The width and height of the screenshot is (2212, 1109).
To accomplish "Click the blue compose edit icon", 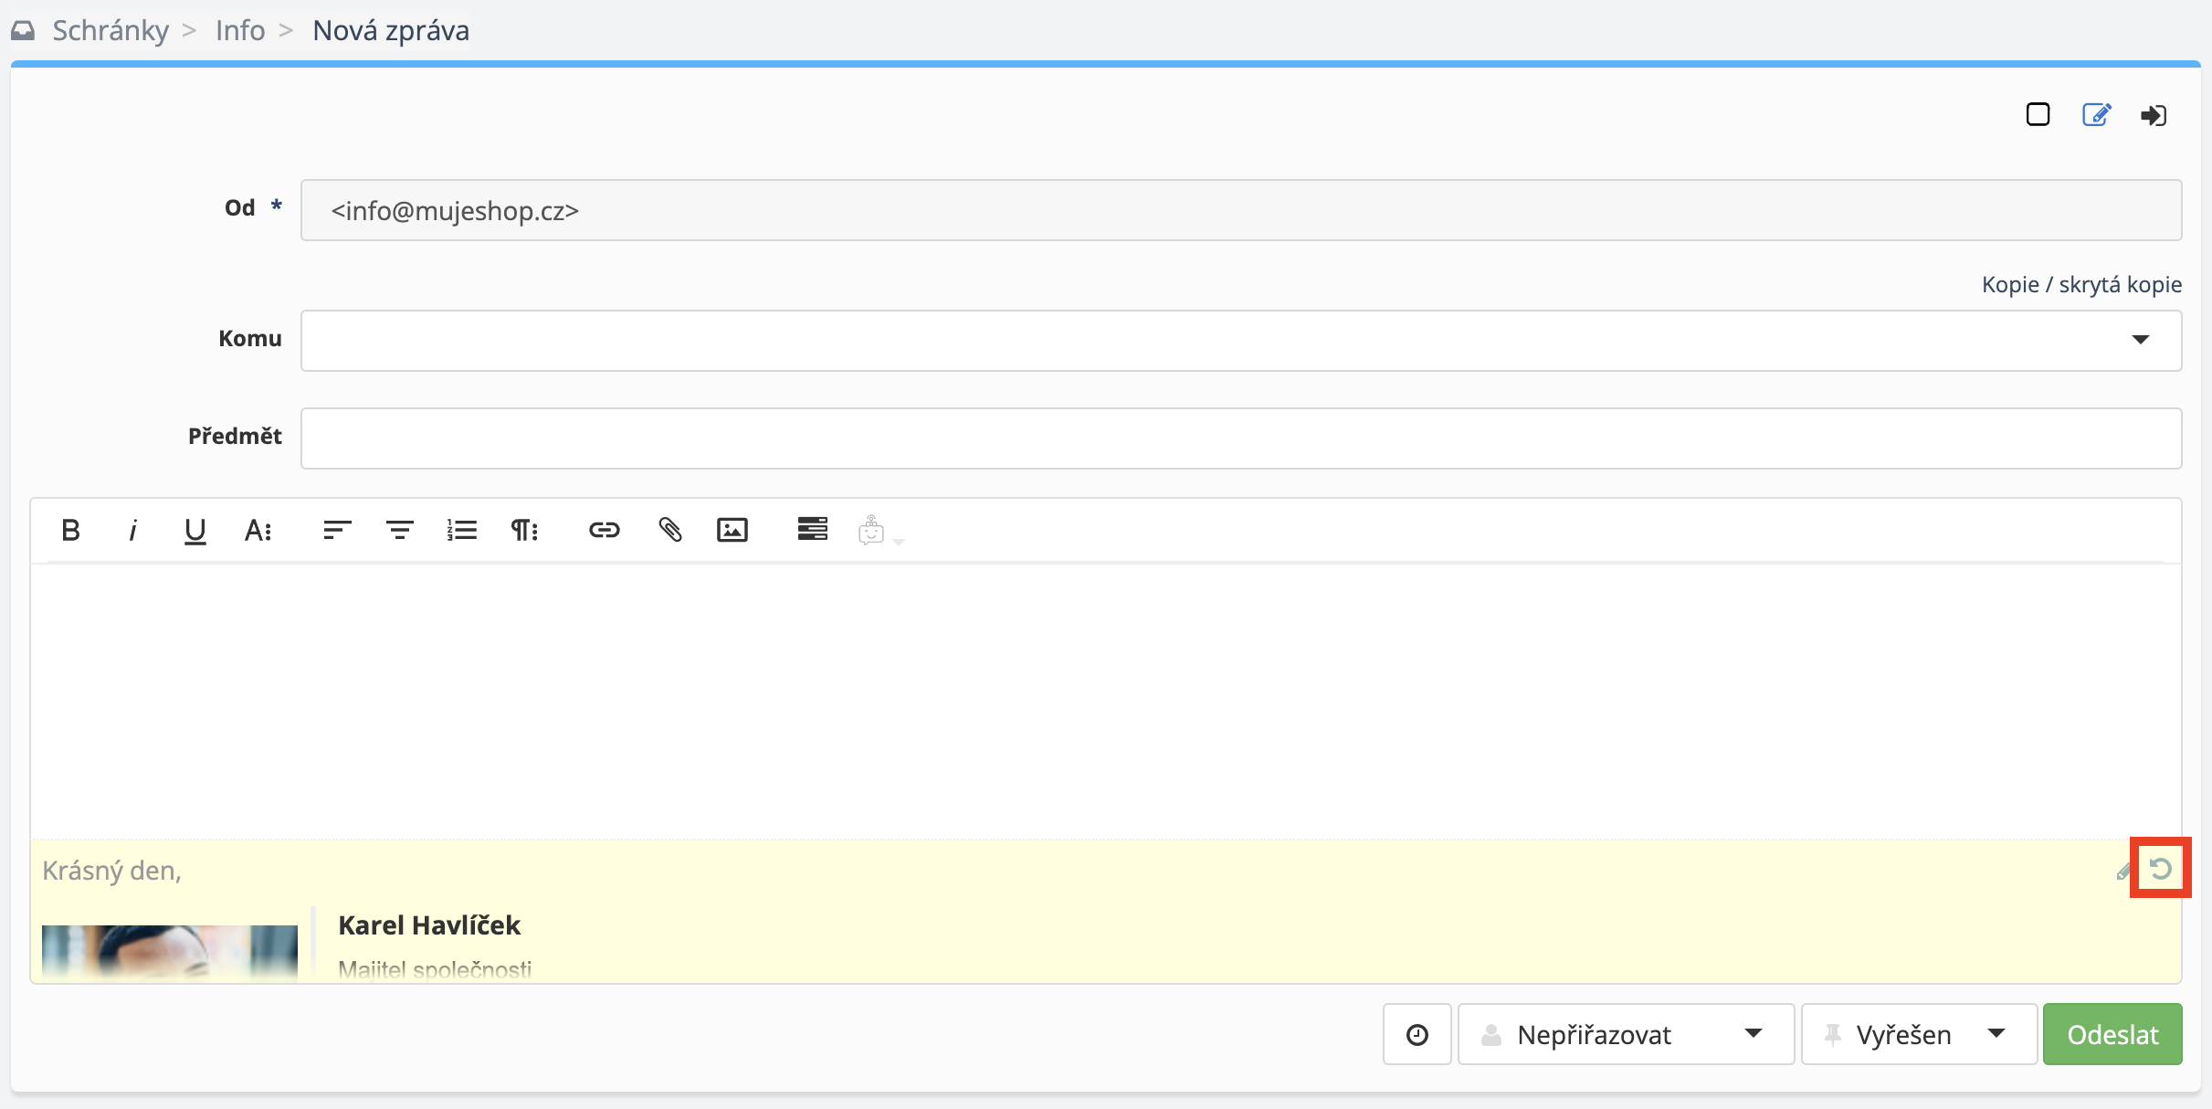I will tap(2096, 115).
